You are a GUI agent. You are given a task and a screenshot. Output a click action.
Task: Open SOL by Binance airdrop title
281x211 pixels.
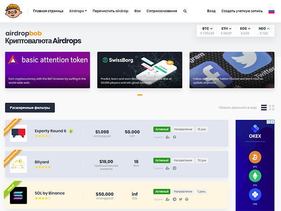[x=50, y=193]
